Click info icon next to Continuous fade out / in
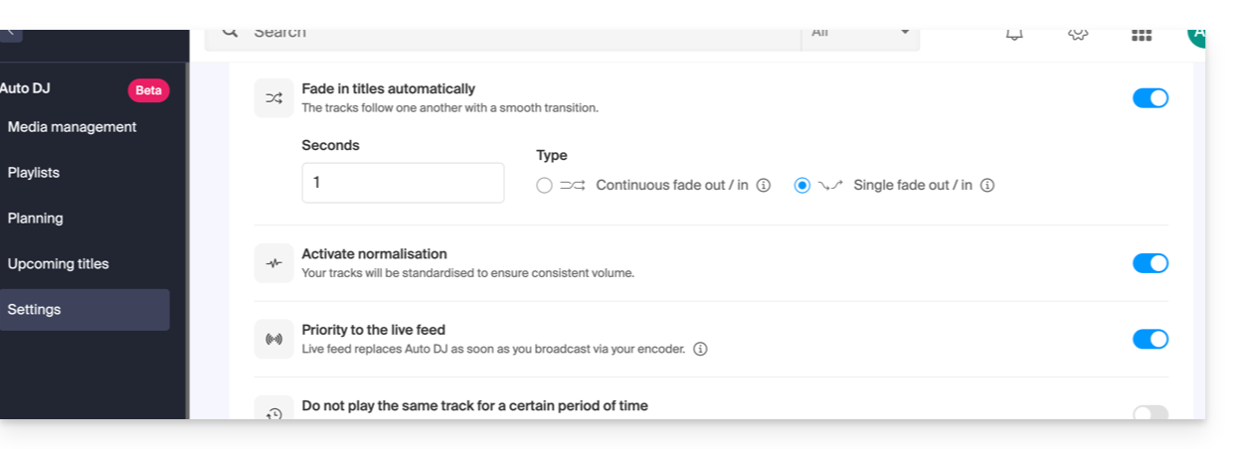The height and width of the screenshot is (449, 1236). click(x=764, y=186)
